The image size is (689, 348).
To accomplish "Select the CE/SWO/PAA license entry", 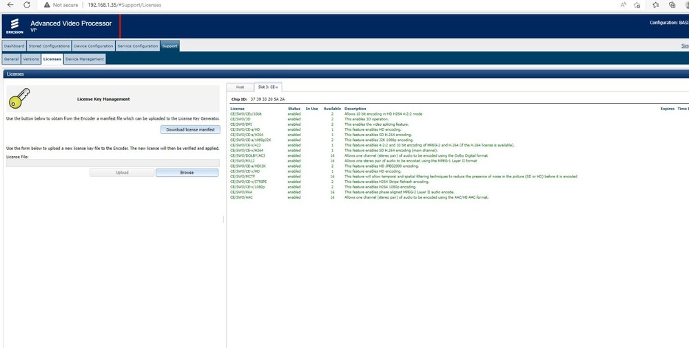I will pos(241,192).
